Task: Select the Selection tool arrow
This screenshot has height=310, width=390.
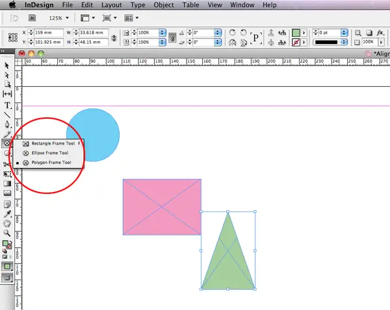Action: coord(6,66)
